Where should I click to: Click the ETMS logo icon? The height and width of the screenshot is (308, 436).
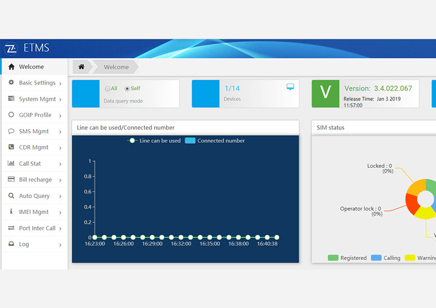[11, 49]
